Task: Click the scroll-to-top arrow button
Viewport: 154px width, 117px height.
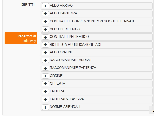Action: pos(152,110)
